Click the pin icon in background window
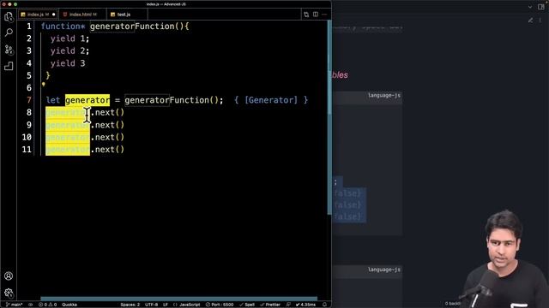Image resolution: width=549 pixels, height=308 pixels. click(540, 21)
